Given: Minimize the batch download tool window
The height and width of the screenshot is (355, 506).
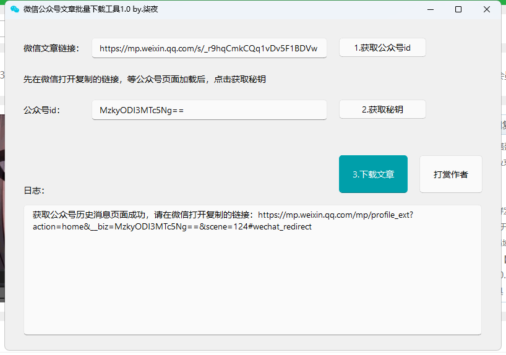Looking at the screenshot, I should coord(430,9).
